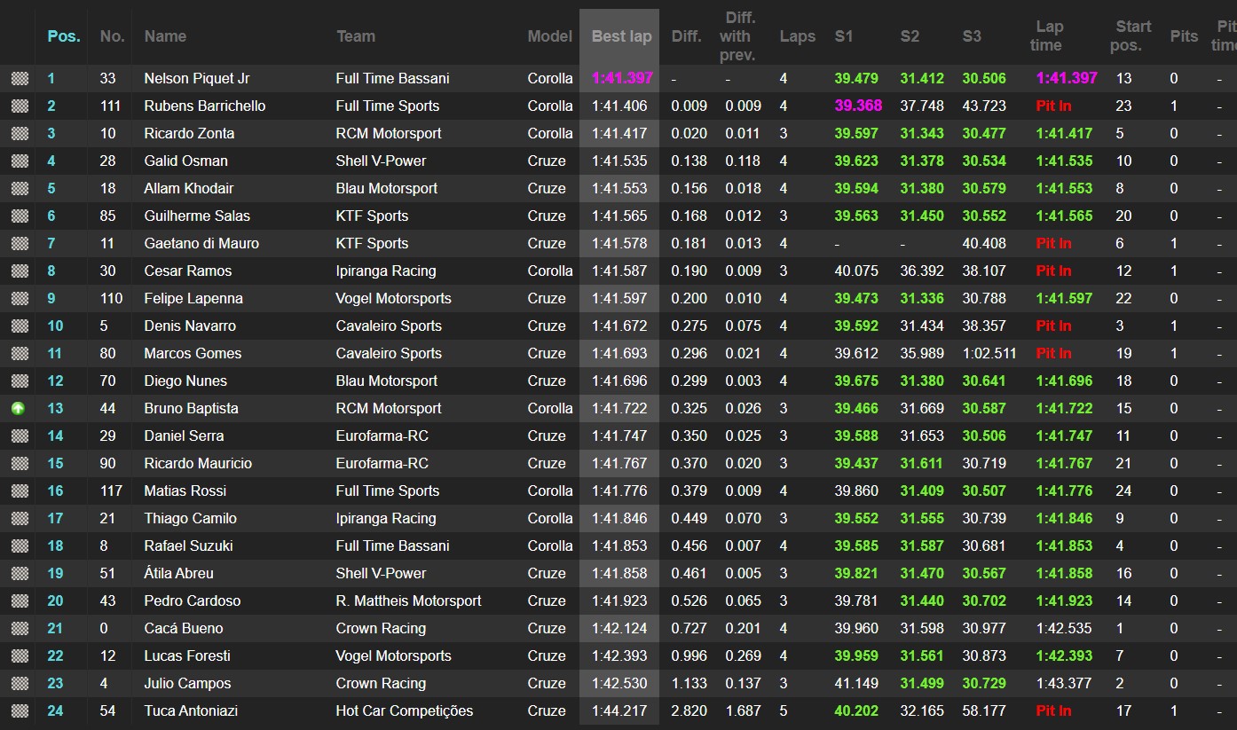Click the checkered flag icon for Marcos Gomes
Viewport: 1237px width, 730px height.
click(x=19, y=354)
